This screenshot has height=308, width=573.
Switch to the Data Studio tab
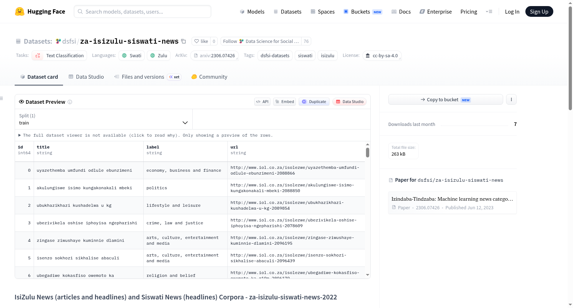[86, 77]
